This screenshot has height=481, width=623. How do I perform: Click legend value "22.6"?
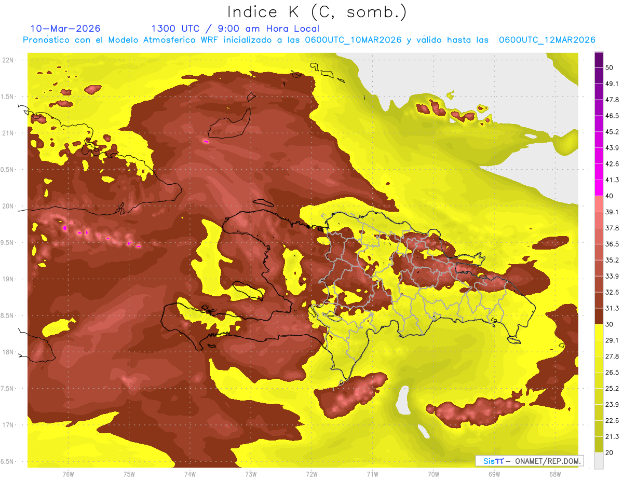(612, 420)
